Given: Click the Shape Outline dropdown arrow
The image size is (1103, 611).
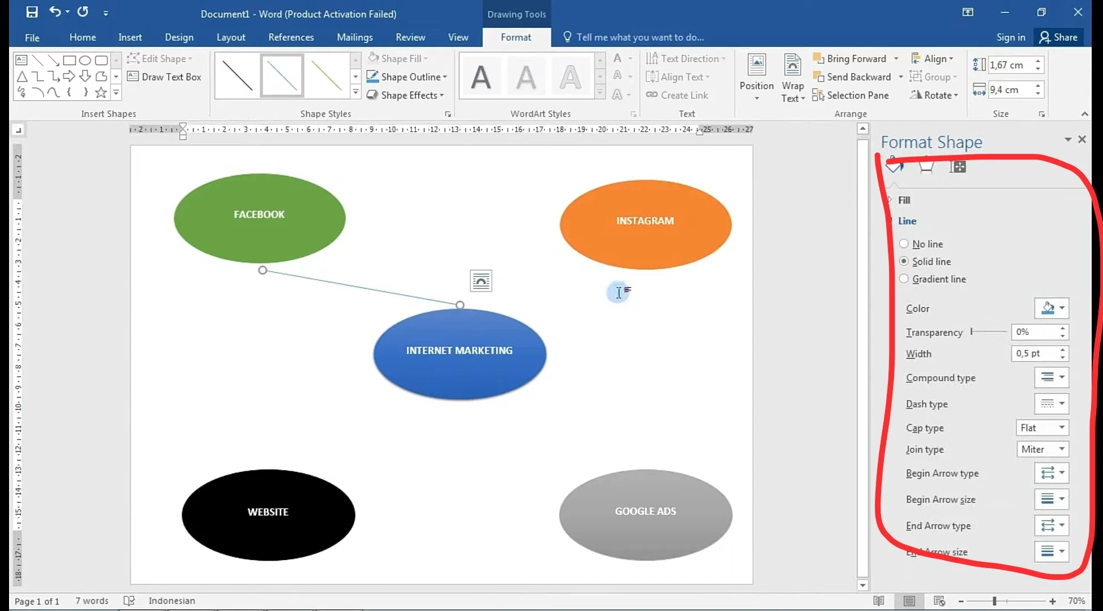Looking at the screenshot, I should click(446, 76).
